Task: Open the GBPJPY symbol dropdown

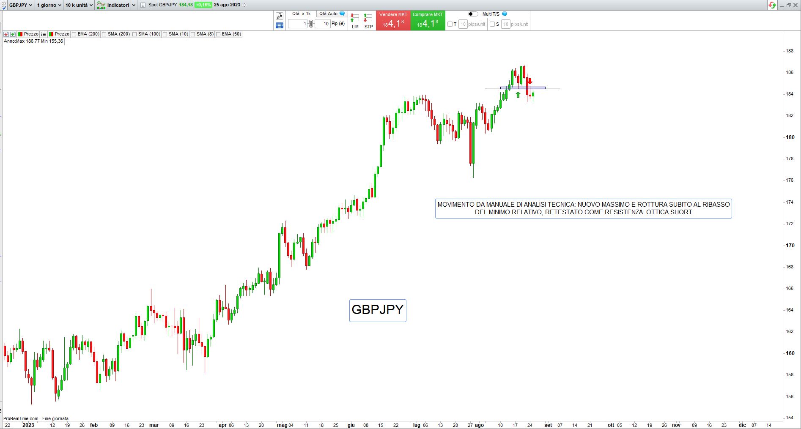Action: pyautogui.click(x=20, y=5)
